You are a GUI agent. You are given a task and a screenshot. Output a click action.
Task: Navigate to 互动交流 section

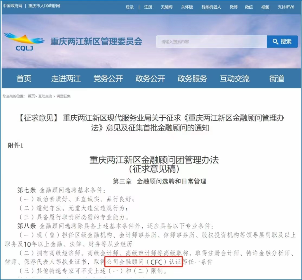tap(235, 79)
